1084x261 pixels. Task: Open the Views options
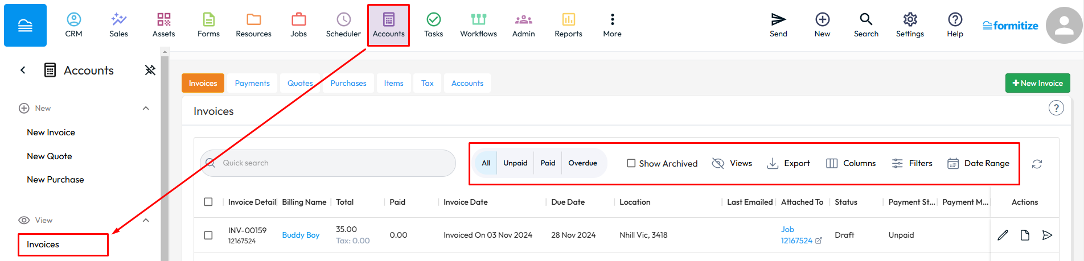click(x=732, y=163)
